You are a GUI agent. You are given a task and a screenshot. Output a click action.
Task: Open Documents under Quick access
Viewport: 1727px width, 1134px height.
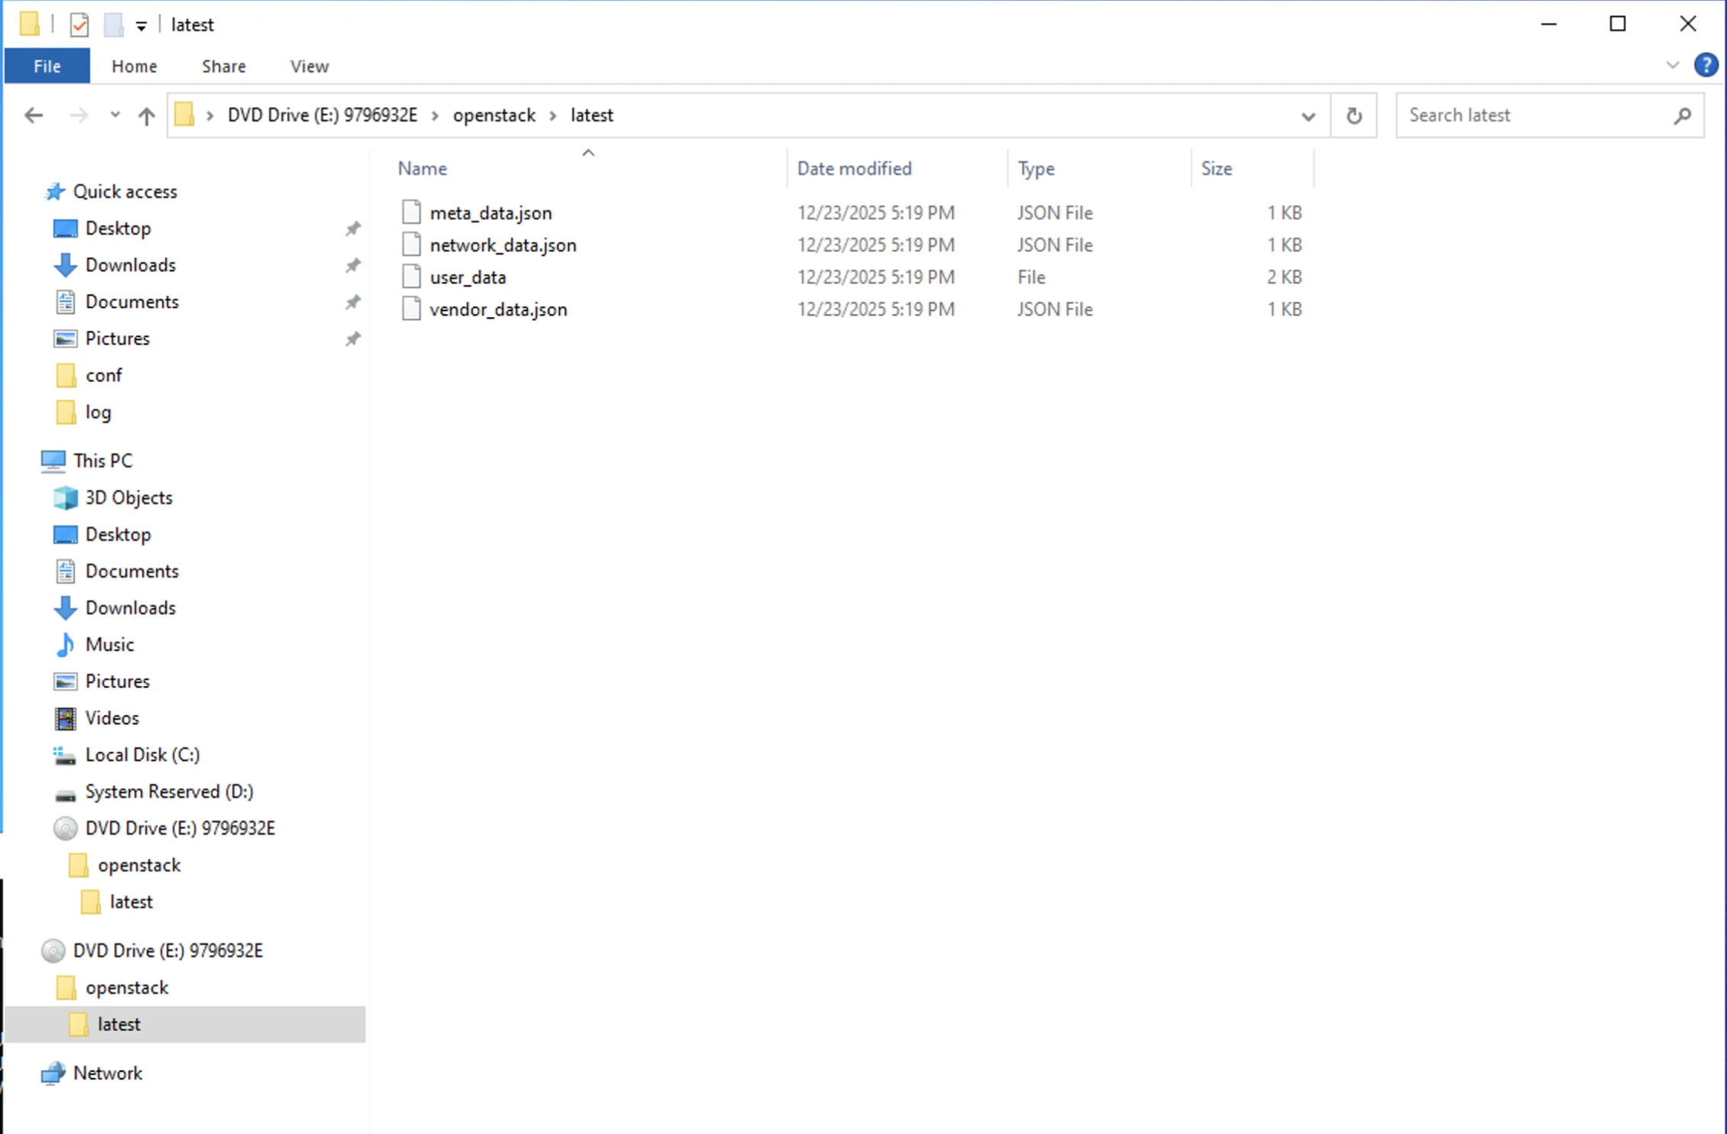click(132, 302)
